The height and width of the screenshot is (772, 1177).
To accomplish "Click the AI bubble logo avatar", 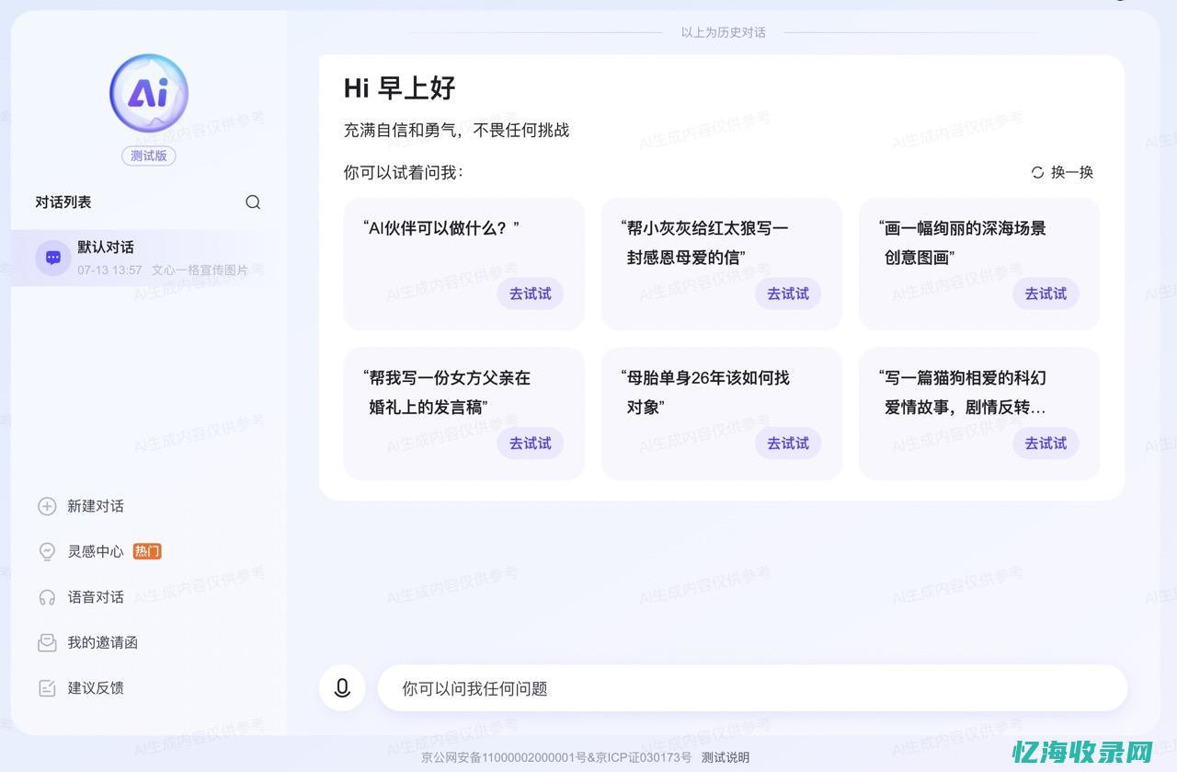I will pyautogui.click(x=149, y=93).
